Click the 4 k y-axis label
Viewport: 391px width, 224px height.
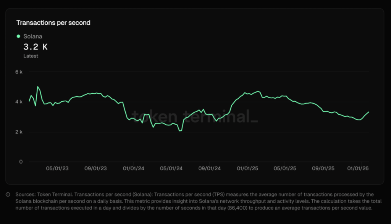click(x=19, y=102)
